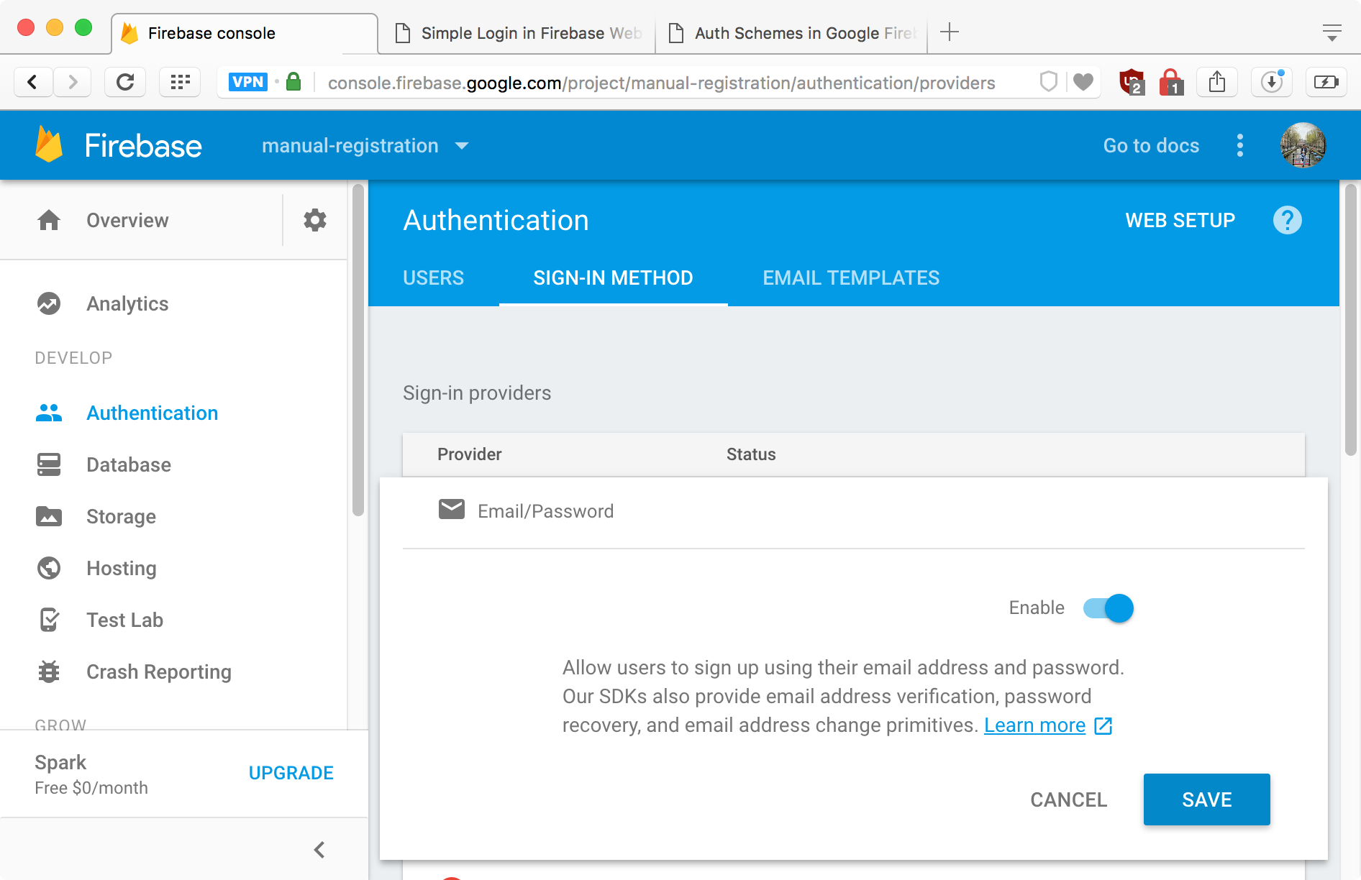Click the sidebar vertical scrollbar
The height and width of the screenshot is (880, 1361).
(x=358, y=350)
